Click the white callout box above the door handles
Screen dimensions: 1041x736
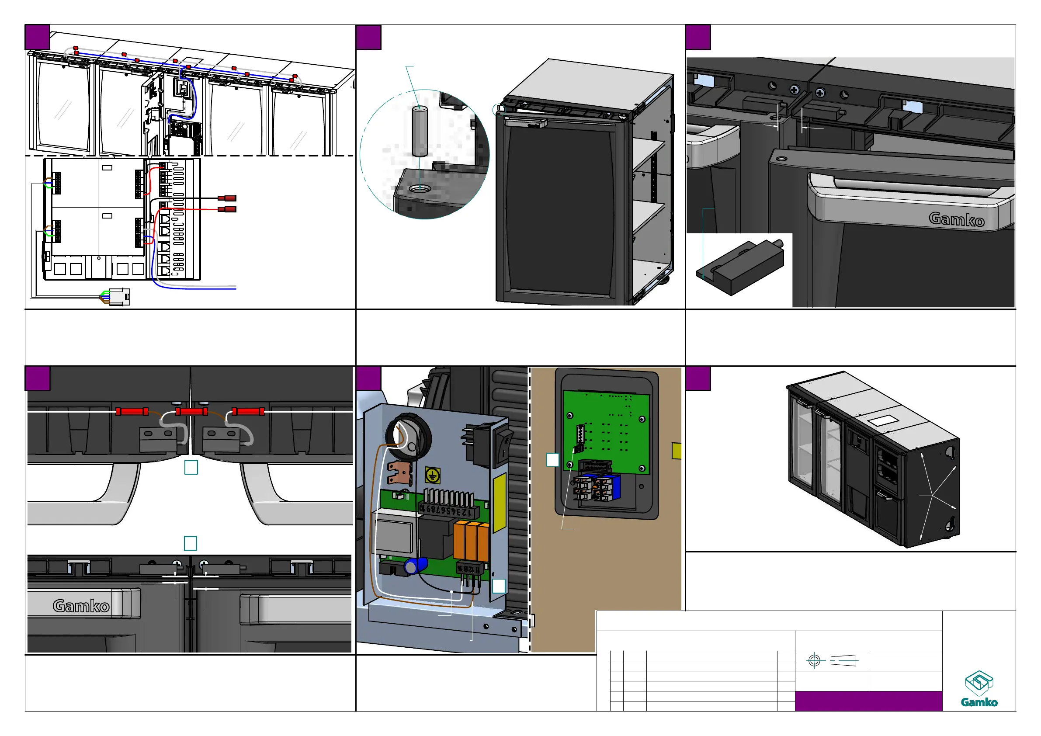[191, 467]
